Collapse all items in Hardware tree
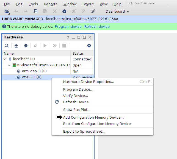The image size is (177, 159). pyautogui.click(x=16, y=46)
